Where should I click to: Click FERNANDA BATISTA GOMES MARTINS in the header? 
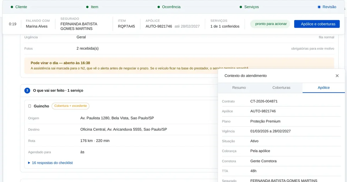click(79, 26)
